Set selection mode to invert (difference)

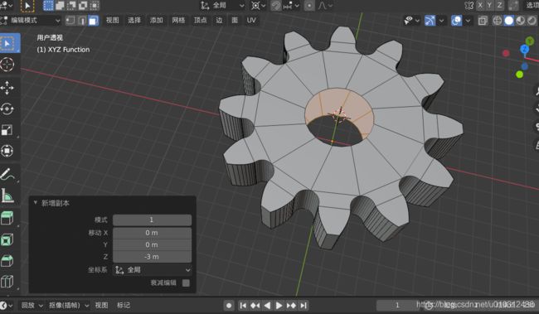click(x=83, y=6)
